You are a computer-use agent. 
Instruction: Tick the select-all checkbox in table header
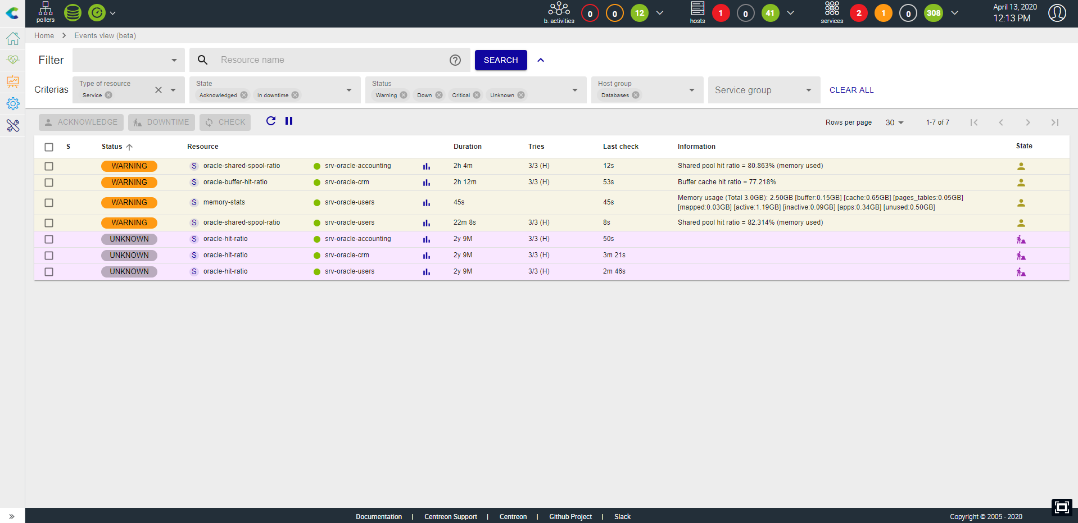49,147
